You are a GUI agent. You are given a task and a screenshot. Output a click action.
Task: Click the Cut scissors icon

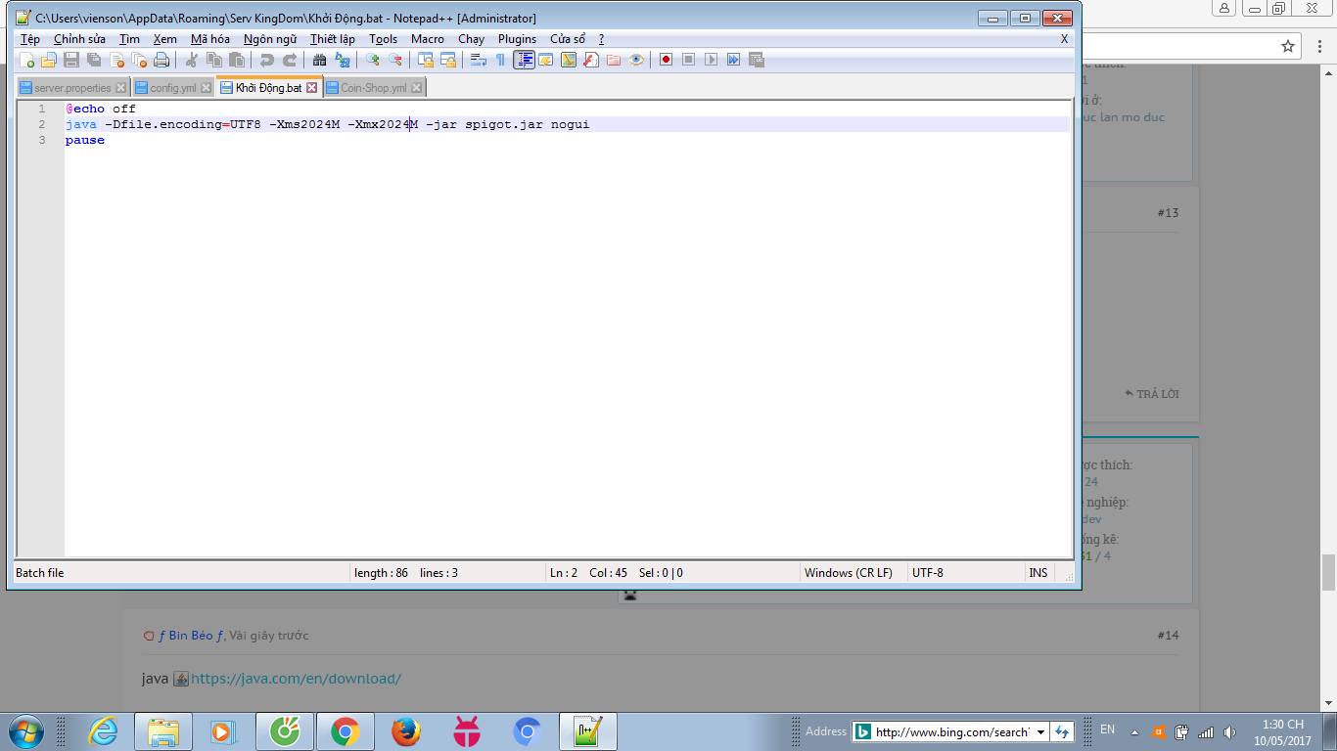coord(192,60)
